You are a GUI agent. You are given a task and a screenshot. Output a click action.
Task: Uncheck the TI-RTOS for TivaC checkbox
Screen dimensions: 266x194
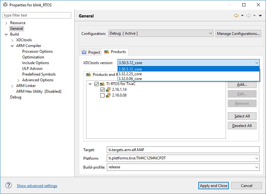(x=96, y=84)
